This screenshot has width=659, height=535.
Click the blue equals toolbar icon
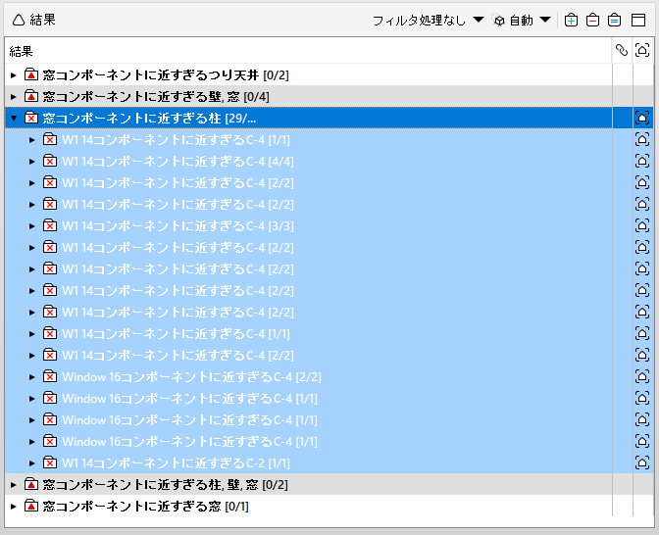615,21
